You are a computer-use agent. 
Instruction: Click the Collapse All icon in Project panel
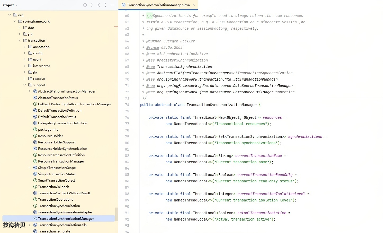pos(99,5)
